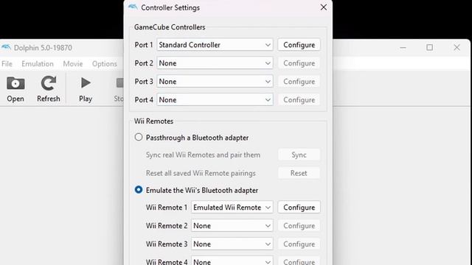Click the Dolphin 5.0-19870 title text
The height and width of the screenshot is (265, 472).
43,48
